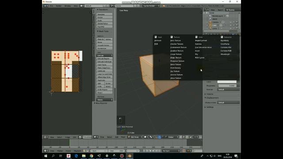Click the Knife Project button
This screenshot has width=283, height=159.
click(104, 90)
